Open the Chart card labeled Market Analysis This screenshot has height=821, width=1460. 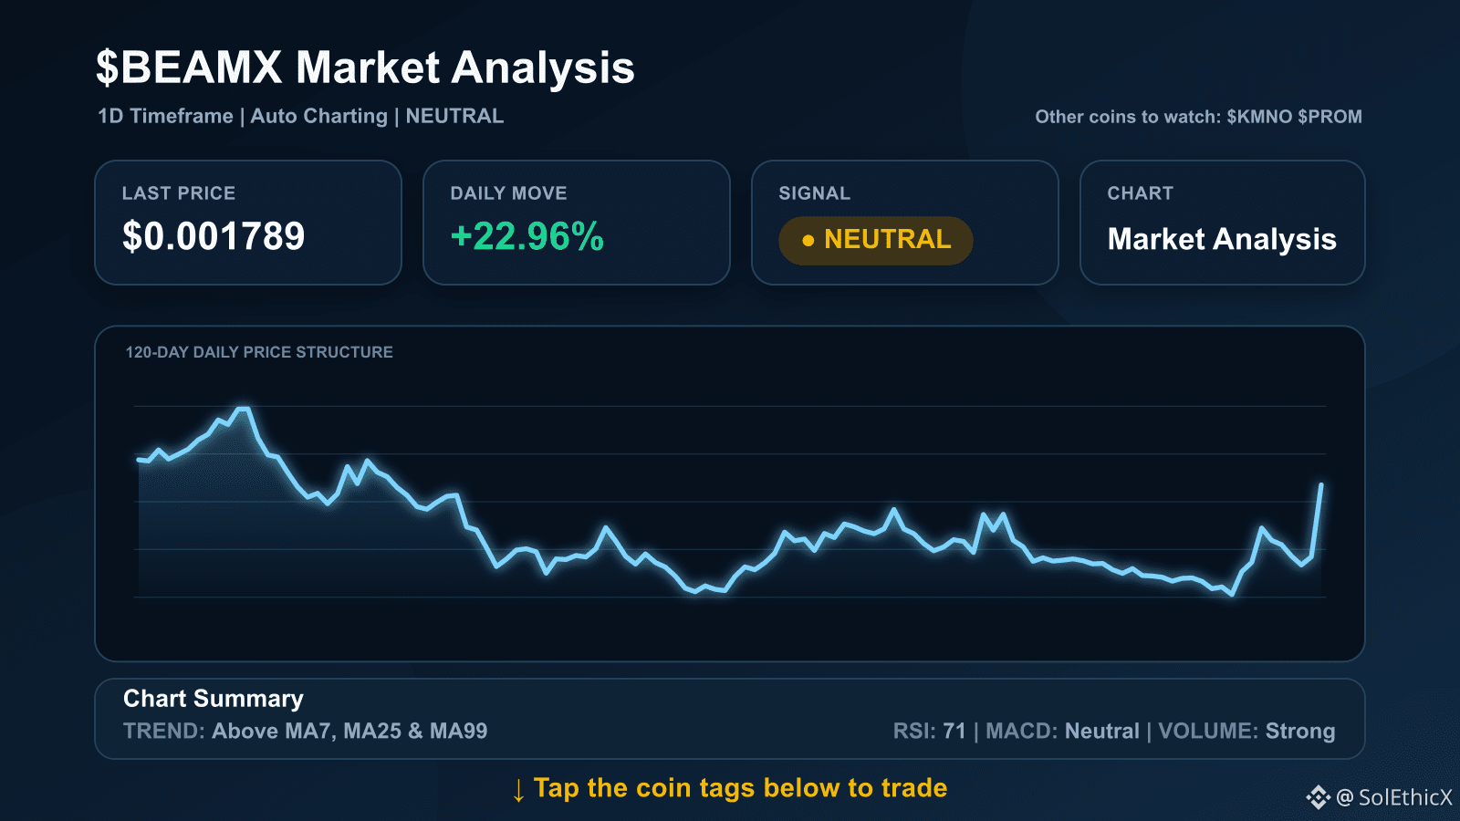click(1223, 223)
